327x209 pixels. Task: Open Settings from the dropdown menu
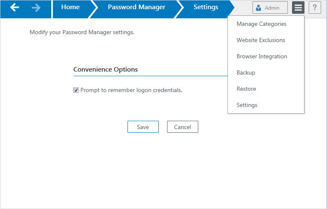[x=247, y=105]
